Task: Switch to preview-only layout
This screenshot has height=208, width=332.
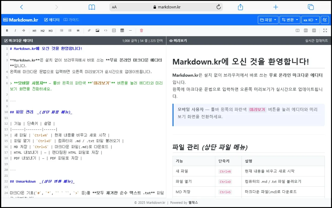Action: coord(314,31)
